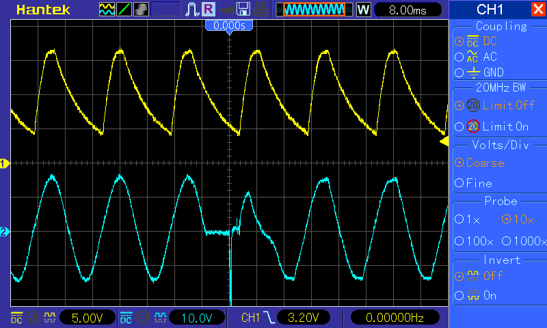The image size is (547, 328).
Task: Click the gray persistence waveform icon
Action: pos(141,10)
